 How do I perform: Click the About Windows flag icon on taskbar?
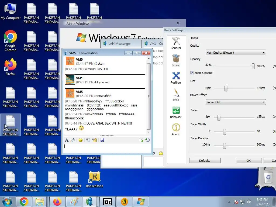coord(141,202)
